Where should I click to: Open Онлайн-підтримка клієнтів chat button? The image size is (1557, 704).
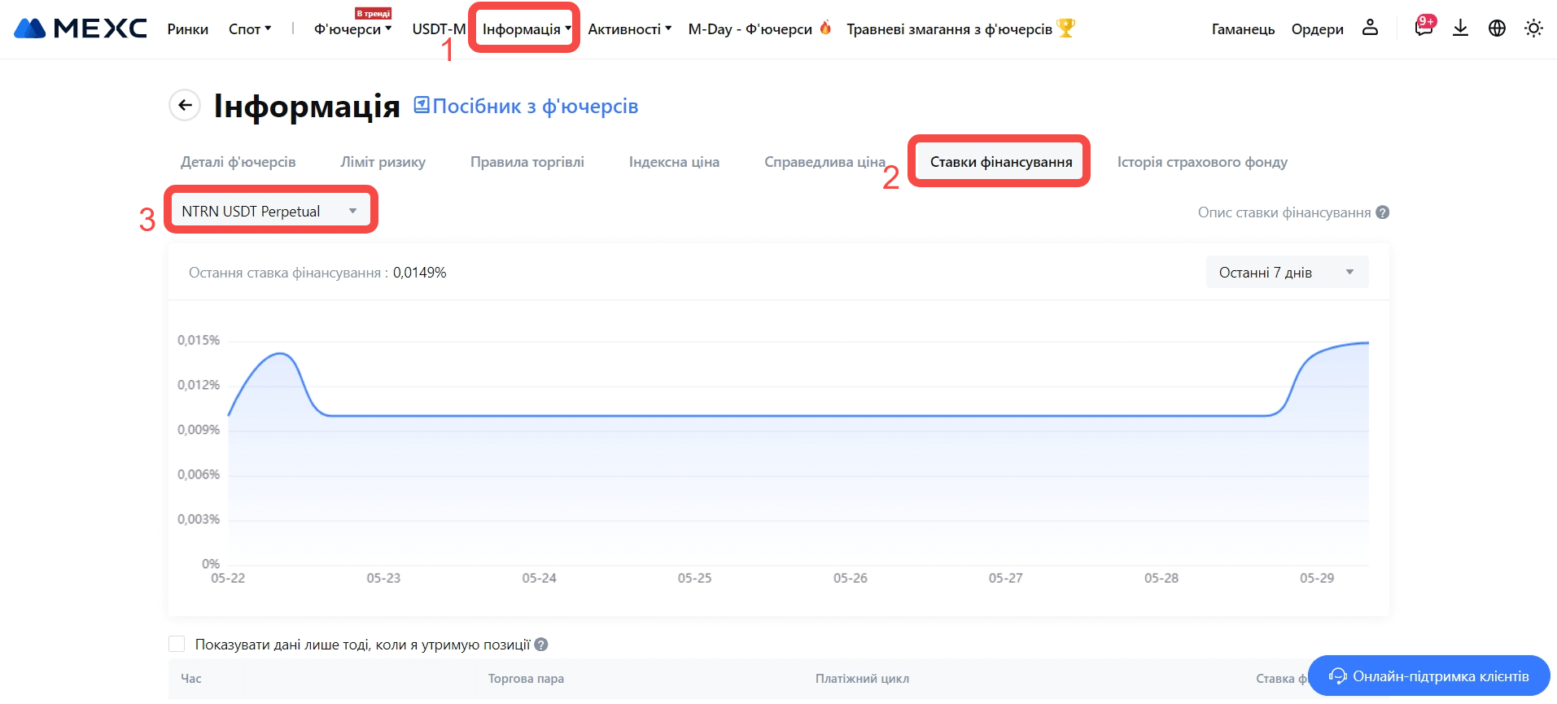(1428, 676)
